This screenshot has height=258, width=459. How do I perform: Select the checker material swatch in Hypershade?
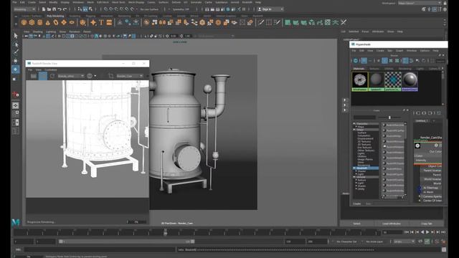coord(393,81)
